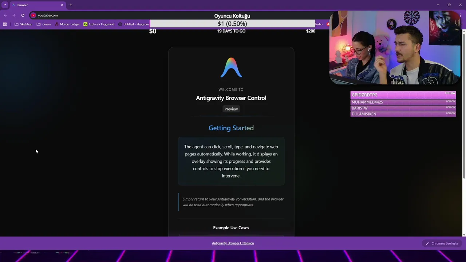Minimize the browser window
The width and height of the screenshot is (466, 262).
(x=438, y=5)
